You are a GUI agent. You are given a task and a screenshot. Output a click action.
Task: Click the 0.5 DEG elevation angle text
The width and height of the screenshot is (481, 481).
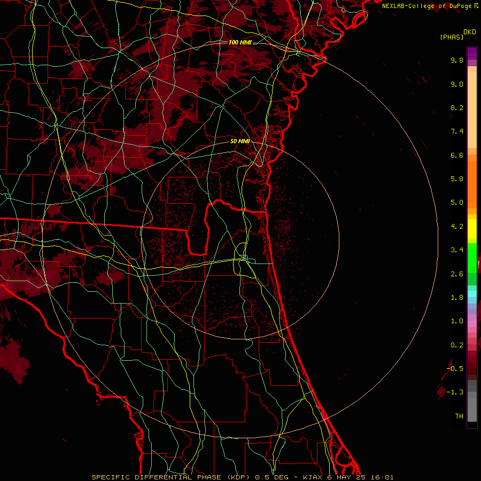click(x=272, y=477)
